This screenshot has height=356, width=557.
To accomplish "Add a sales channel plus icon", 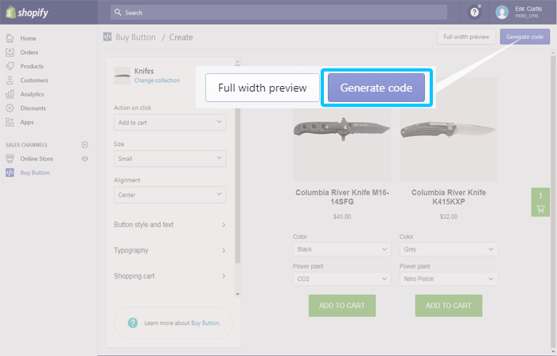I will point(84,145).
